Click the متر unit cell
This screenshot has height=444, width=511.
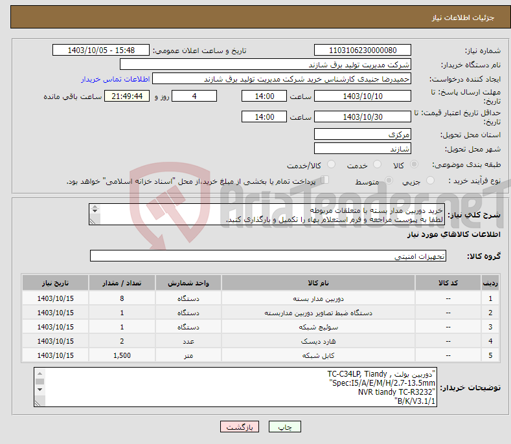pyautogui.click(x=188, y=355)
